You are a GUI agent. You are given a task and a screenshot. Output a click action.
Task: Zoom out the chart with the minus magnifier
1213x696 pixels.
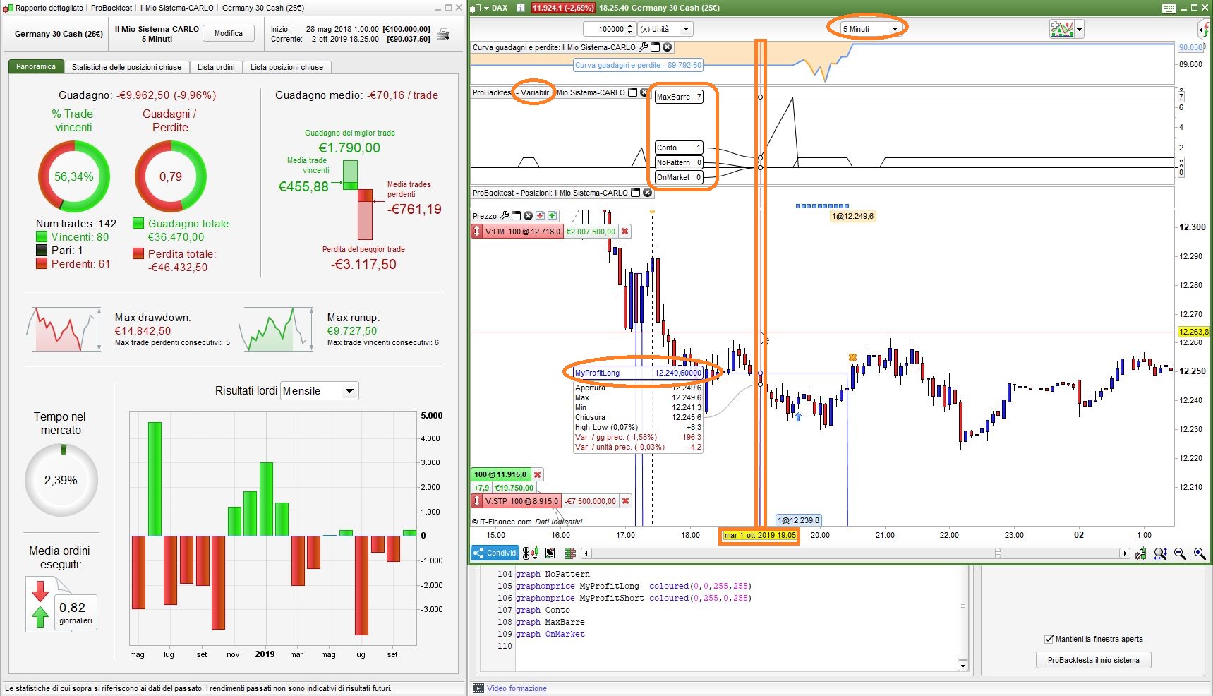point(1180,553)
